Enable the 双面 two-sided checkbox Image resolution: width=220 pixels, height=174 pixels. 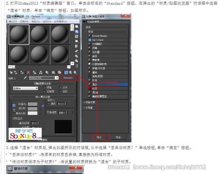click(x=60, y=88)
